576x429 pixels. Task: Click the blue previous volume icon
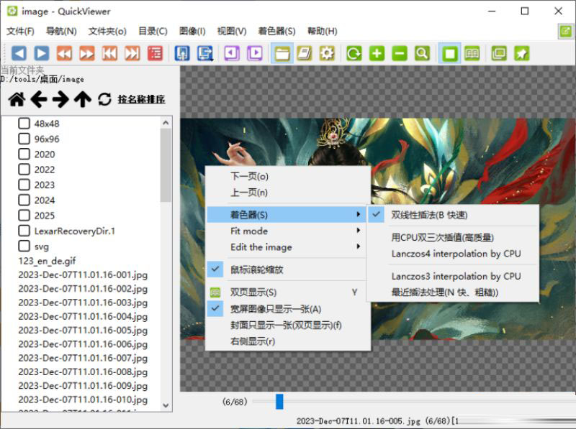[182, 53]
